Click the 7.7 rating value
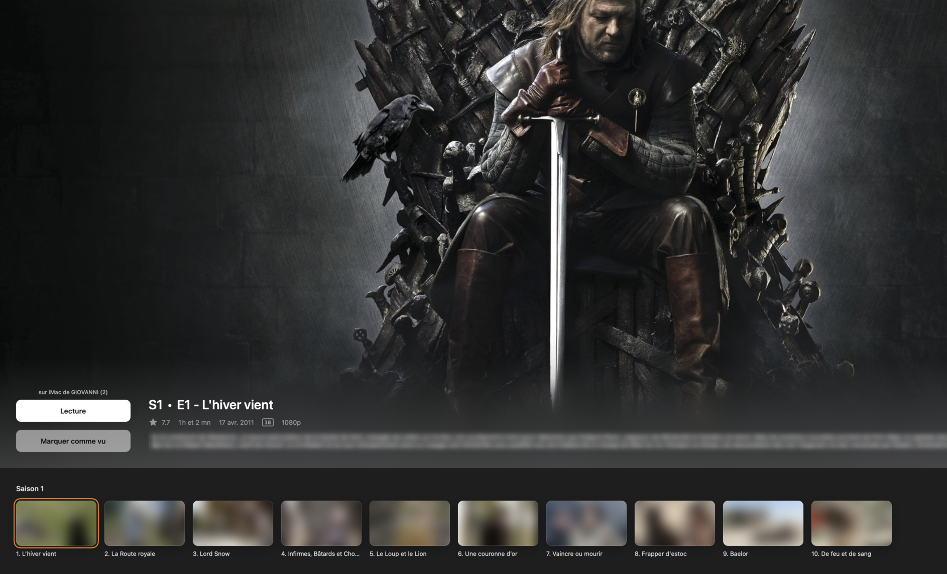This screenshot has height=574, width=947. [166, 422]
